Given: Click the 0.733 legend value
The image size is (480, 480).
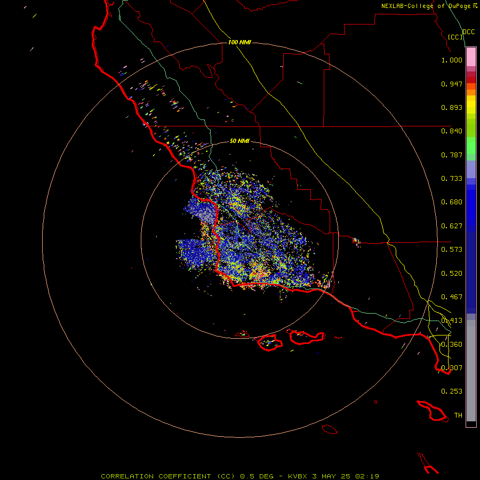Looking at the screenshot, I should (x=452, y=179).
